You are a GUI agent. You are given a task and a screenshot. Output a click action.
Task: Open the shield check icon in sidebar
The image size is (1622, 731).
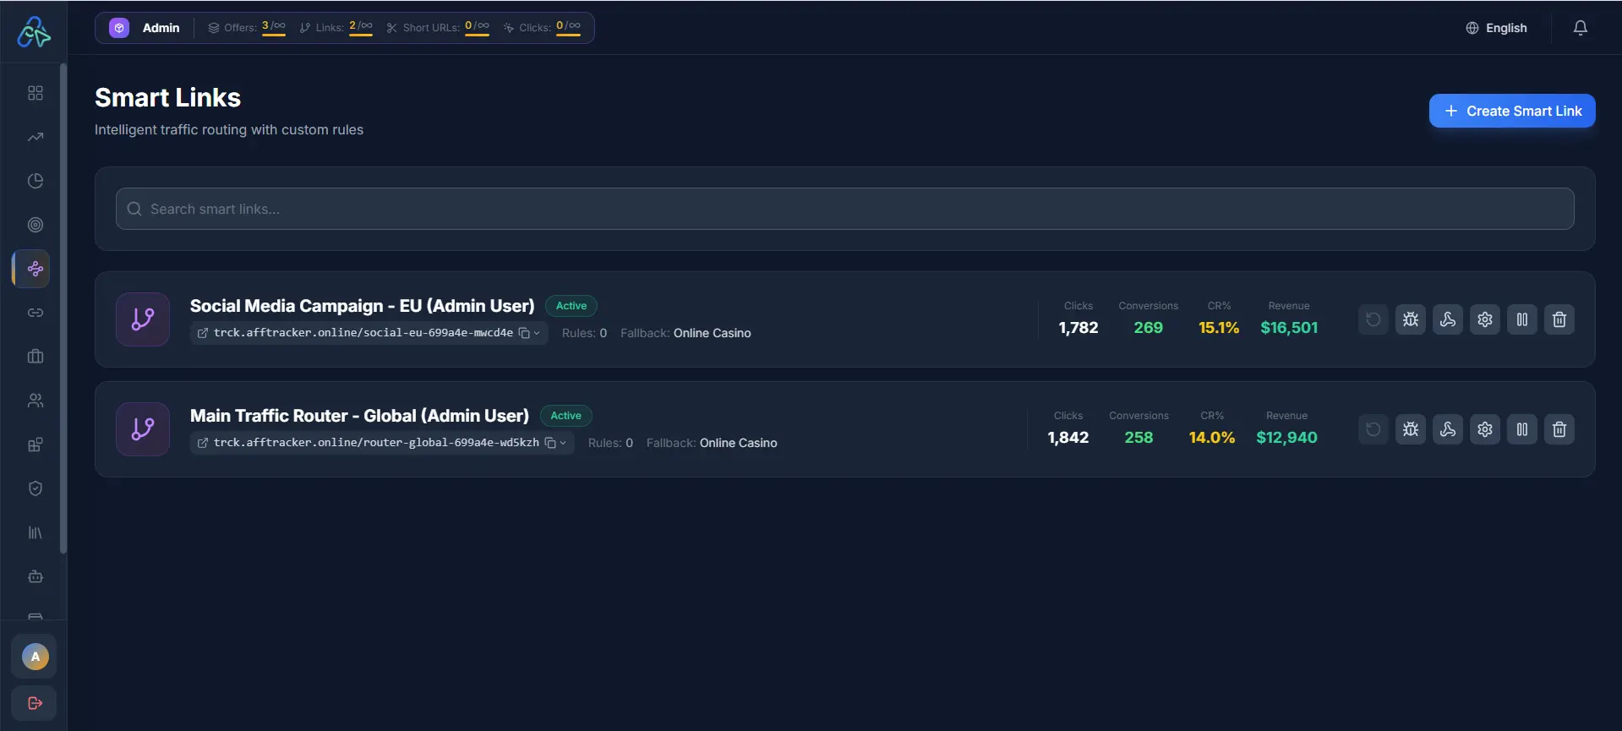click(x=35, y=488)
